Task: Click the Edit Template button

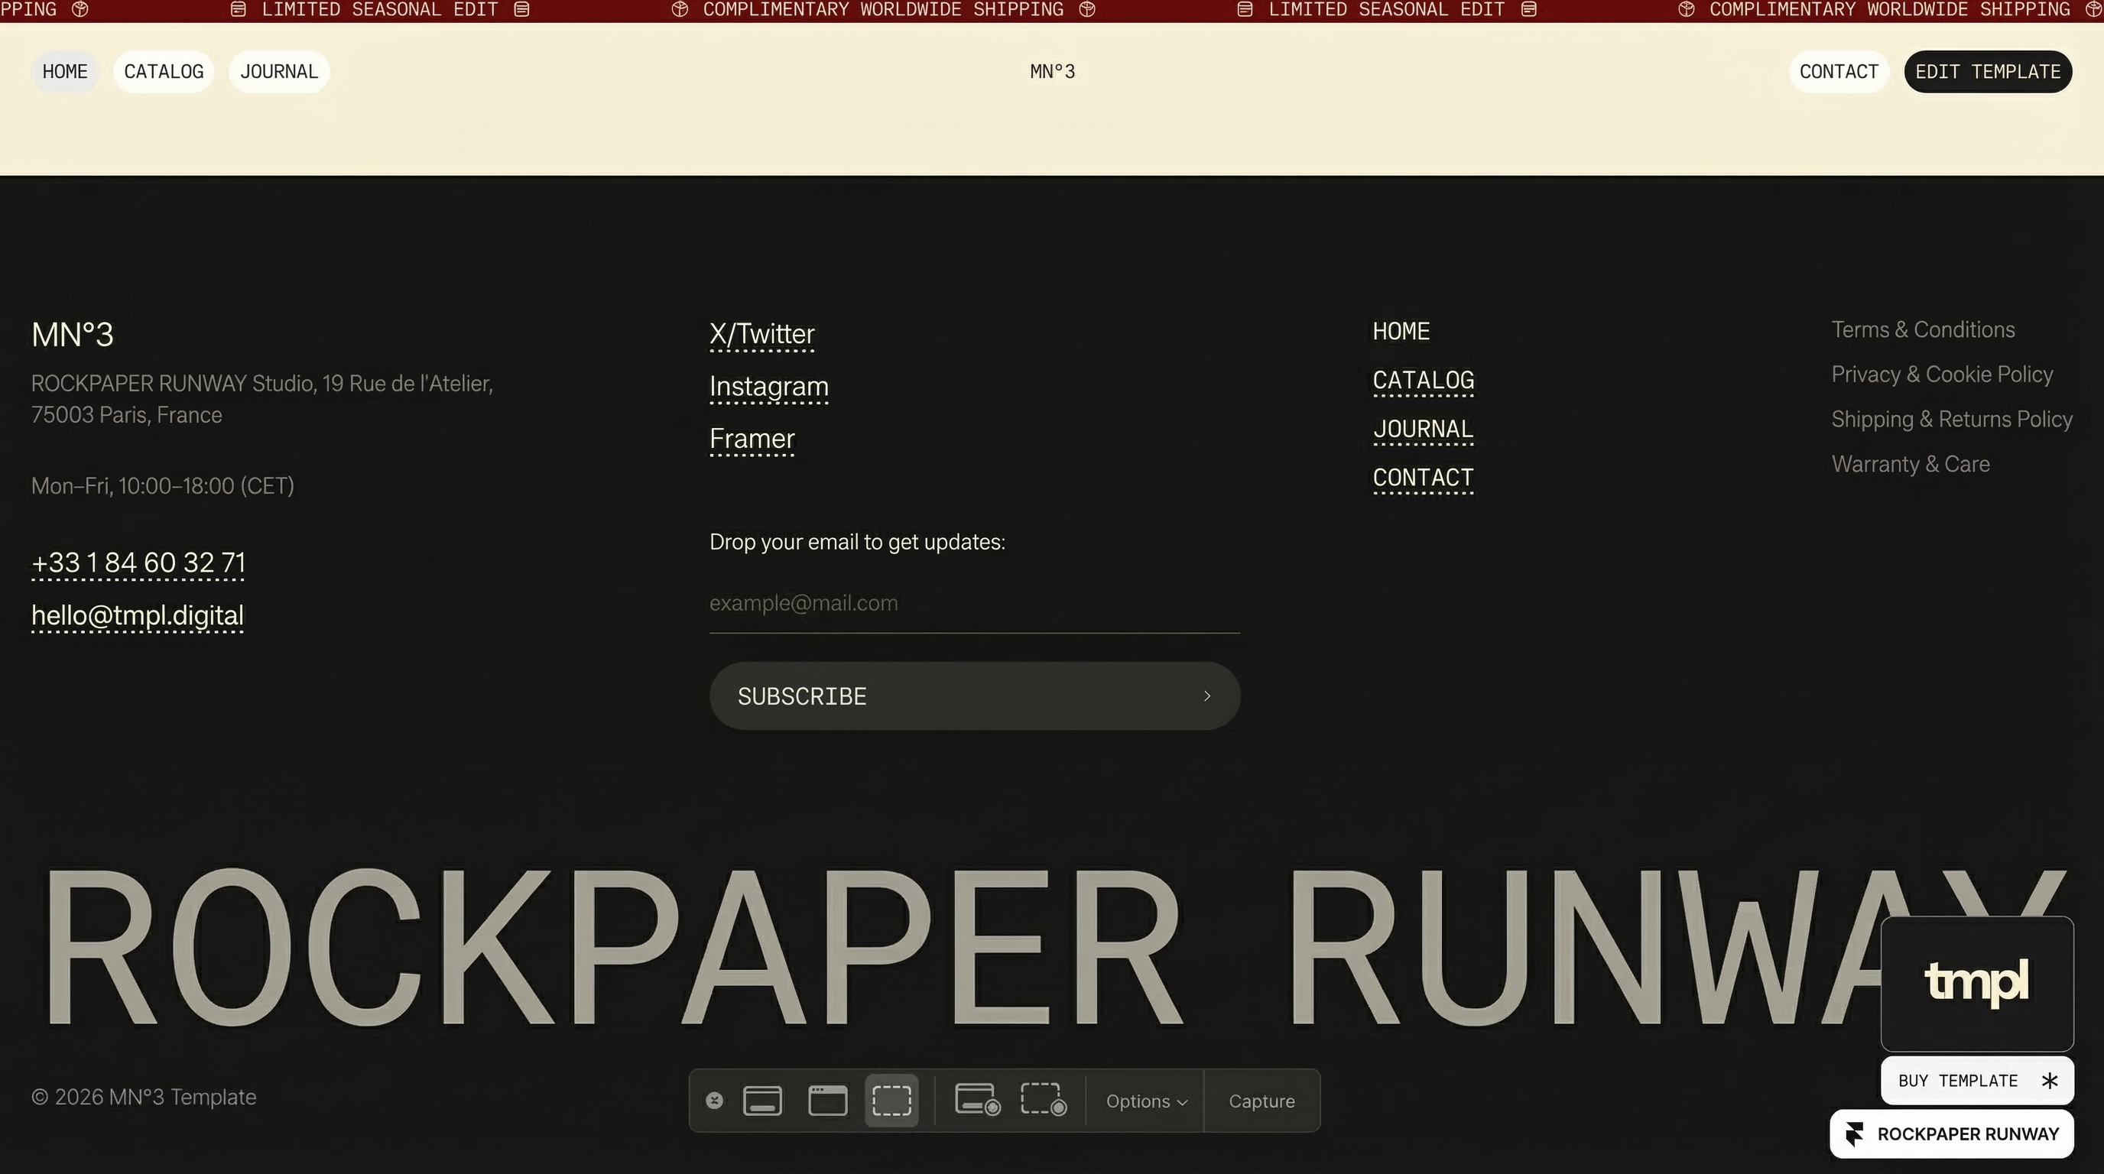Action: coord(1987,72)
